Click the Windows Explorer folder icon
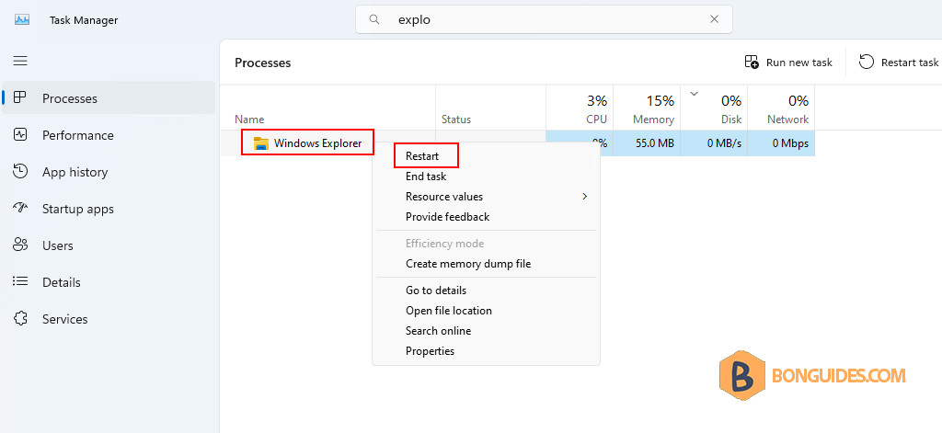942x433 pixels. 260,142
